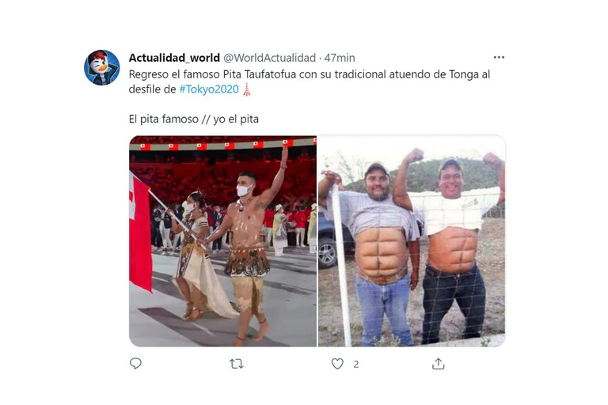Image resolution: width=608 pixels, height=405 pixels.
Task: Visit the @WorldActualidad handle
Action: (x=269, y=58)
